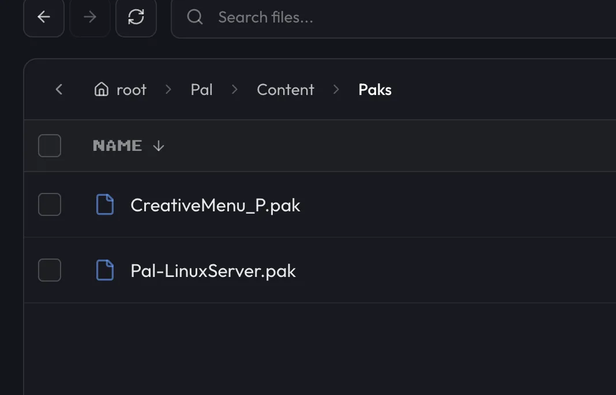Click the magnifier icon in search bar

[195, 17]
